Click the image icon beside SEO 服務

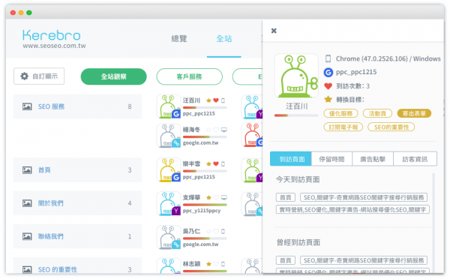[27, 106]
